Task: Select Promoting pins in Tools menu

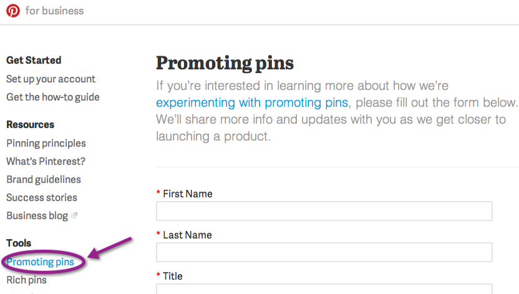Action: [41, 262]
